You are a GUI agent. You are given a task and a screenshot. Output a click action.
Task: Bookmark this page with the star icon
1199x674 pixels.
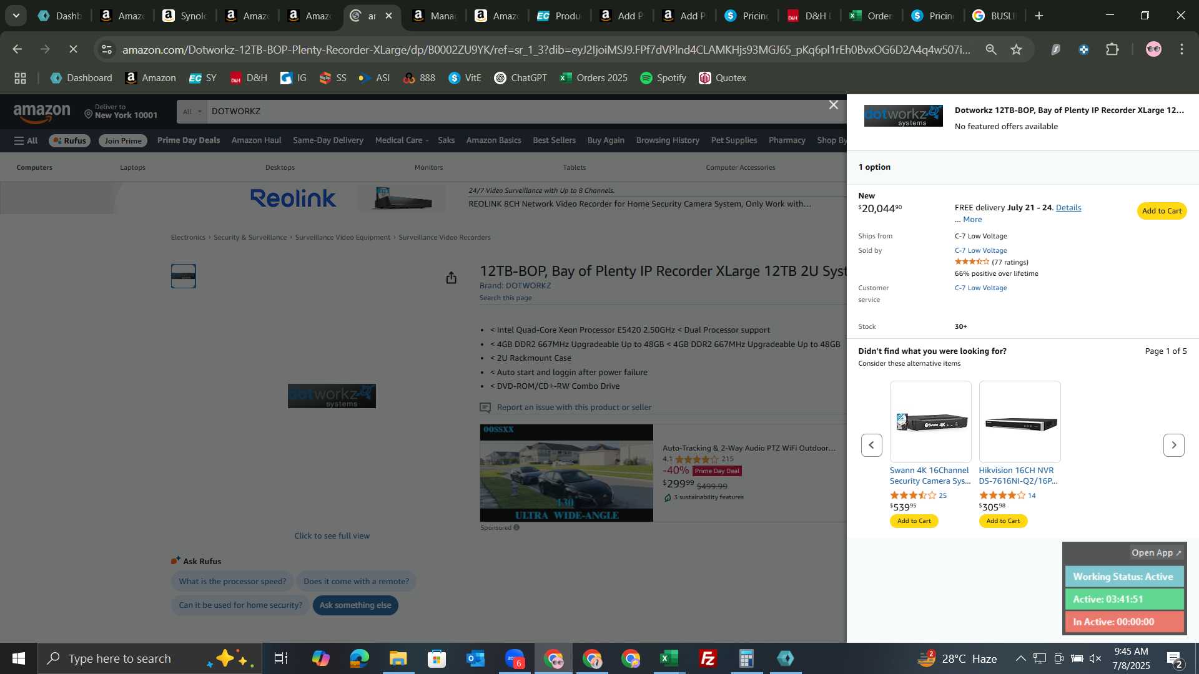click(x=1016, y=49)
